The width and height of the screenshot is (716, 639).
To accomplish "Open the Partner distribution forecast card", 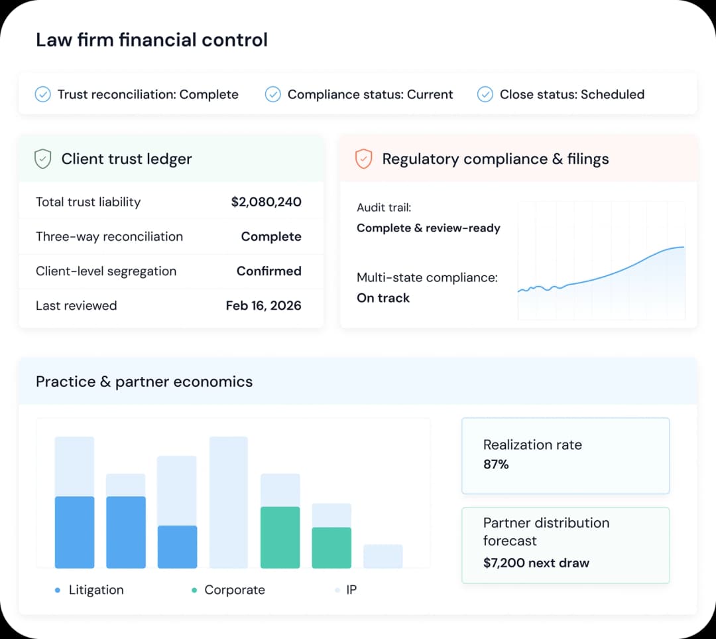I will coord(565,545).
